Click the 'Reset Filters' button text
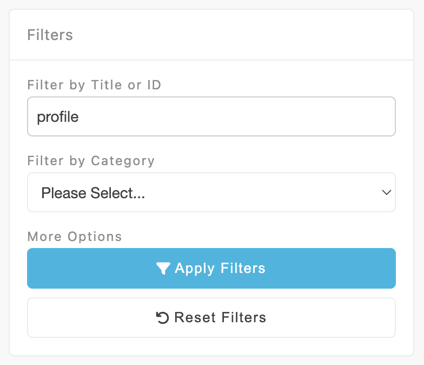The image size is (424, 365). pyautogui.click(x=220, y=317)
